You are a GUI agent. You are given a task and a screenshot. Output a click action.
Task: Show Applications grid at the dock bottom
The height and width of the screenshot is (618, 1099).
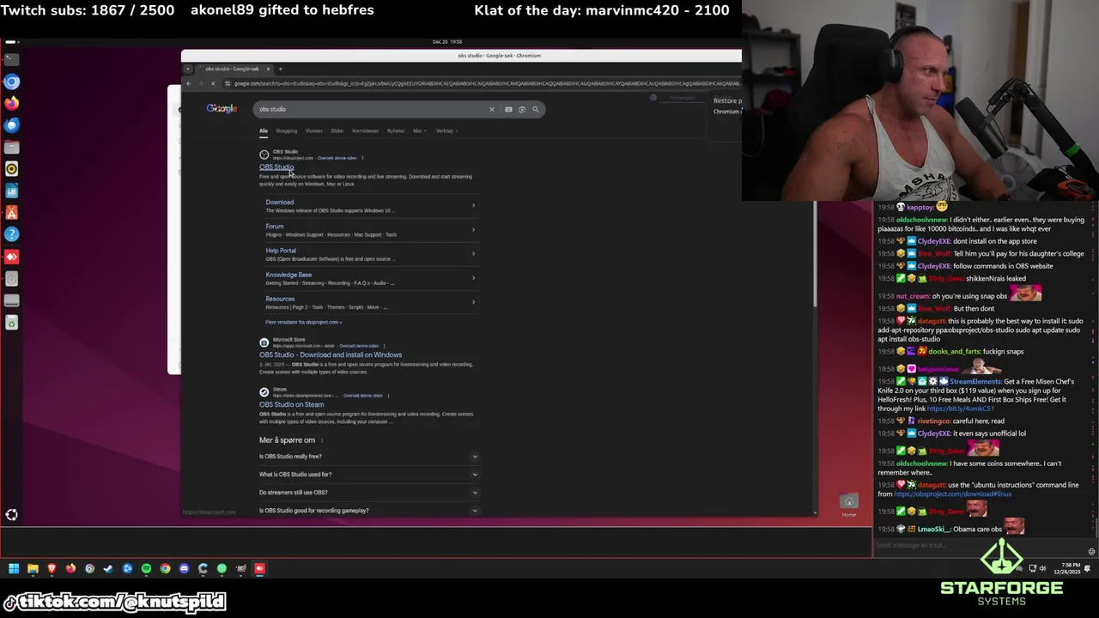[11, 515]
